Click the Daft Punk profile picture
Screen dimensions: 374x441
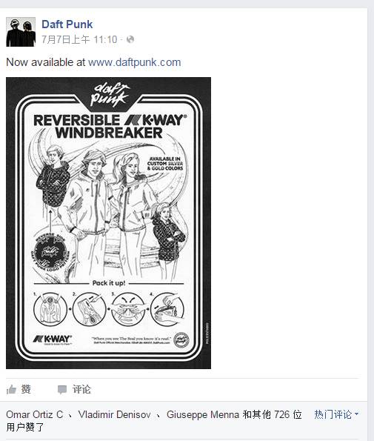point(21,32)
